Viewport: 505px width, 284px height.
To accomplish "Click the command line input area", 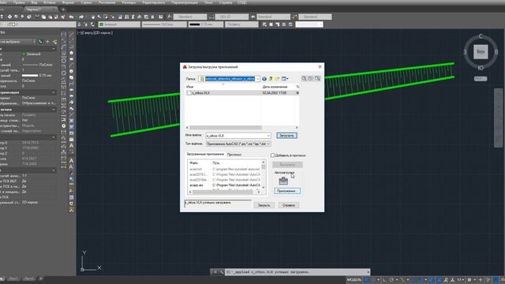I will coord(296,272).
